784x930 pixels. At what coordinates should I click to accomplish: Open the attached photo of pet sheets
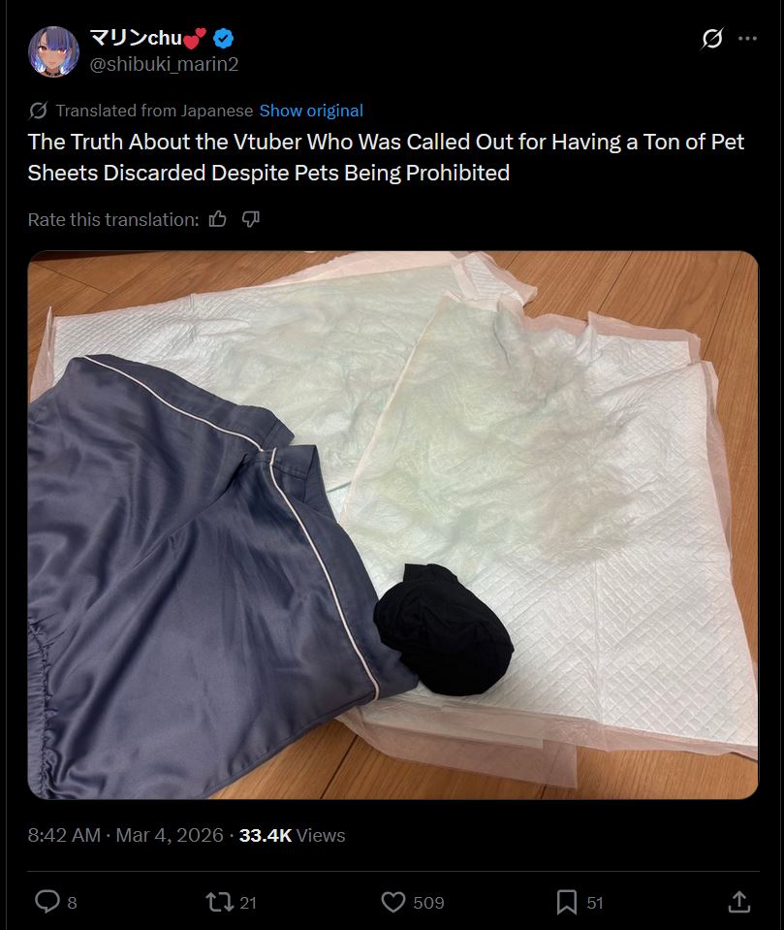(392, 525)
